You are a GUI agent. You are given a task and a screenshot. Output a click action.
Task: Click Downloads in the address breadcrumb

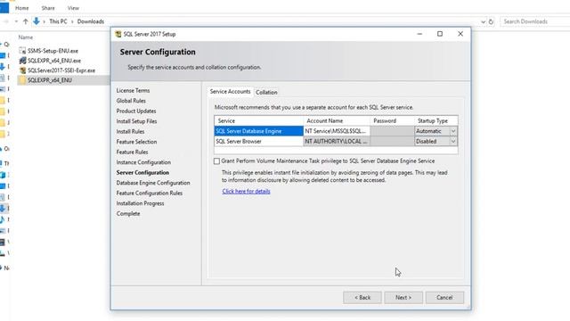91,21
